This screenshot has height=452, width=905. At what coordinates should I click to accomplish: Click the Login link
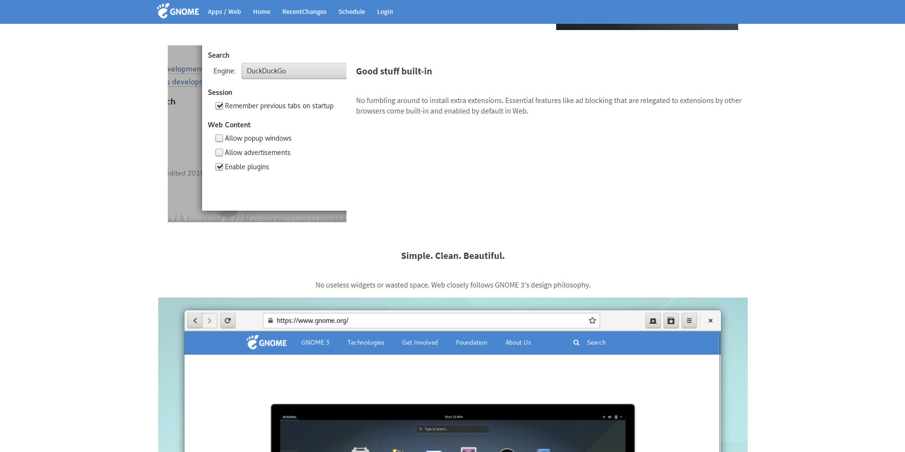click(x=385, y=11)
